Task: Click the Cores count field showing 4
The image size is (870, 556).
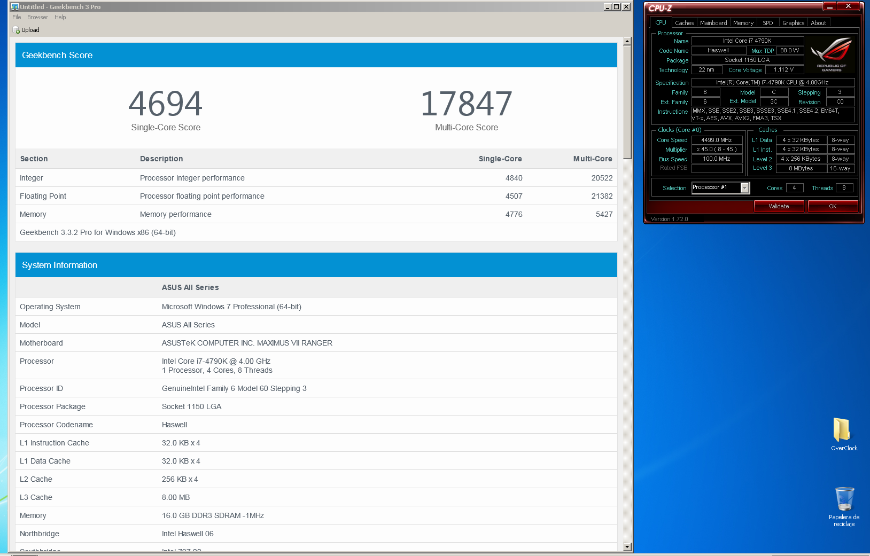Action: pos(795,187)
